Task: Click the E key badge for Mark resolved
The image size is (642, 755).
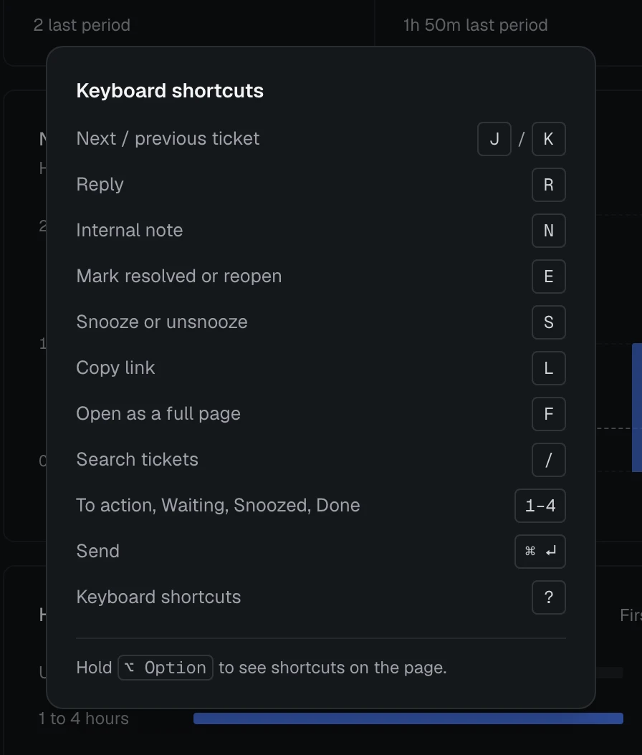Action: tap(549, 276)
